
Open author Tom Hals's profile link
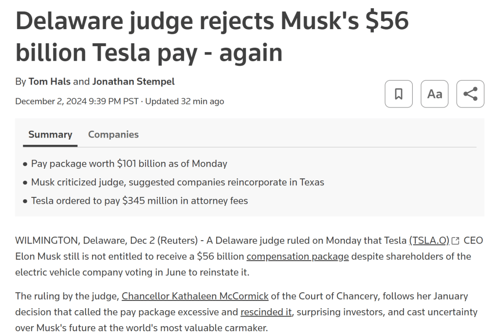50,81
